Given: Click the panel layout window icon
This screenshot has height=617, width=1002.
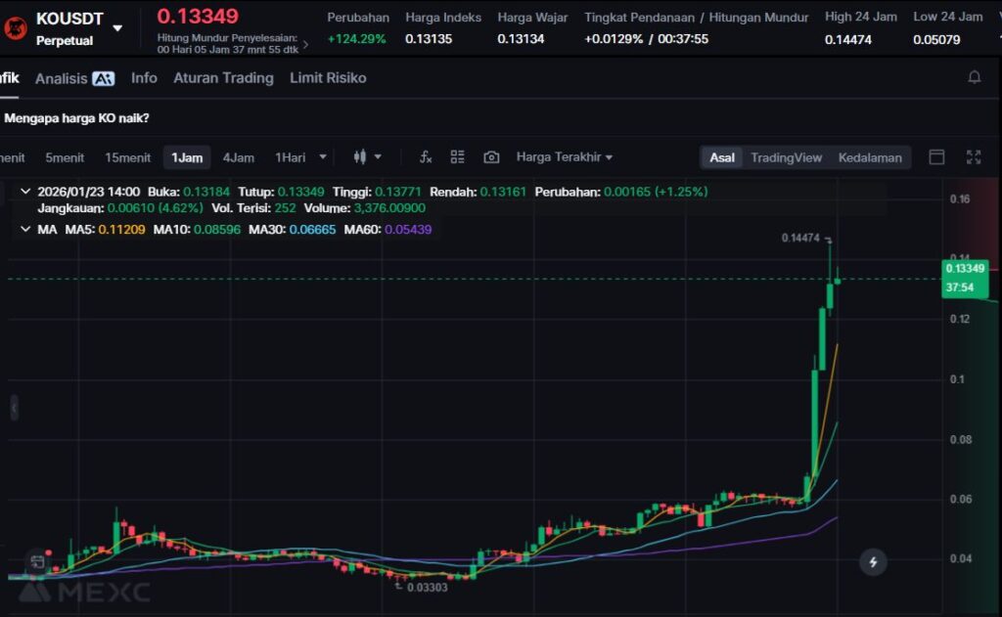Looking at the screenshot, I should (x=936, y=157).
